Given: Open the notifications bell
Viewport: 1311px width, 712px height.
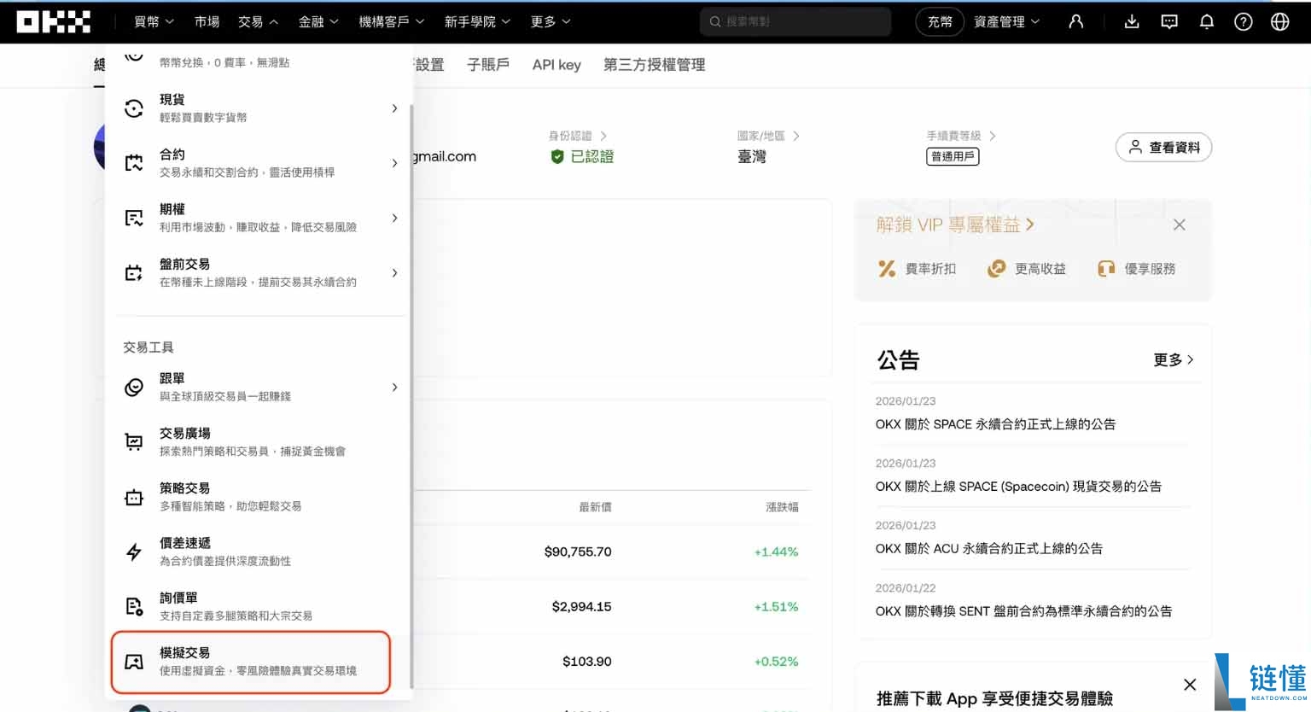Looking at the screenshot, I should [x=1206, y=21].
